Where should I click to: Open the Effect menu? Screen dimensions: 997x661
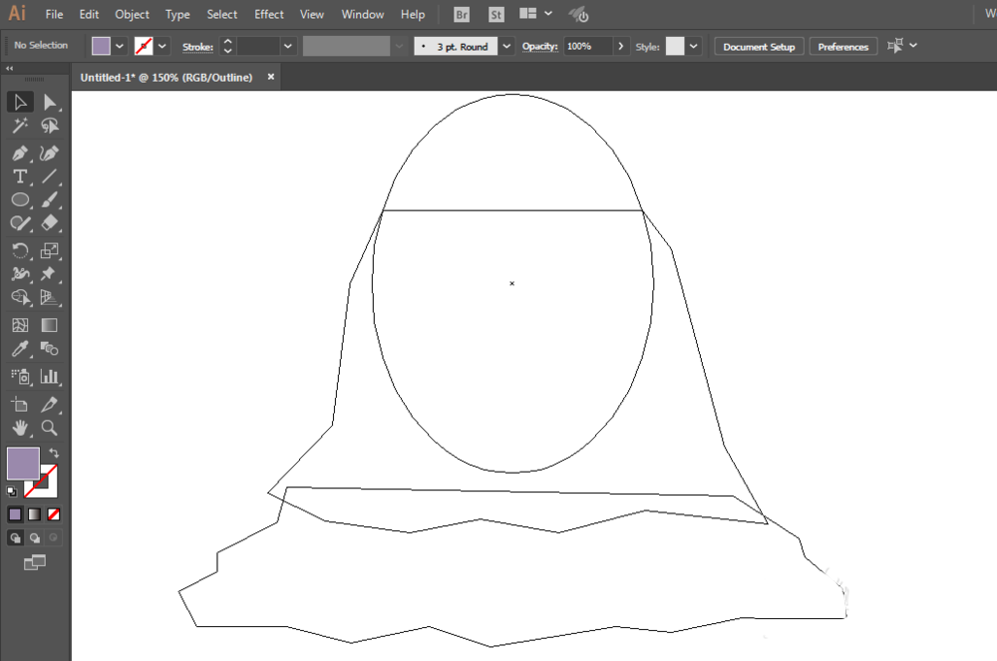tap(269, 14)
